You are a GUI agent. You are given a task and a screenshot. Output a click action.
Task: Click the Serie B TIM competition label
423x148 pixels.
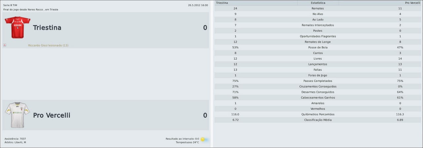pyautogui.click(x=10, y=5)
